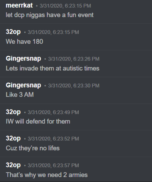Open Gingersnap's name on the 6:23:26 PM message
Viewport: 152px width, 182px height.
[23, 59]
